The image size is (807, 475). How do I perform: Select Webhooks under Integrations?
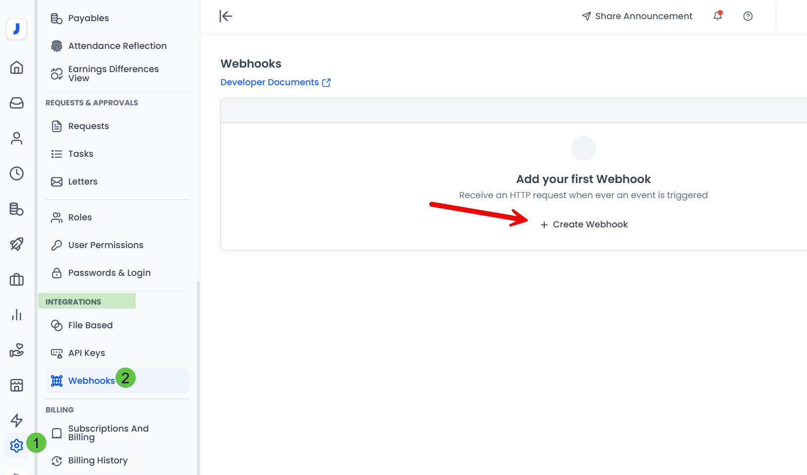click(91, 380)
